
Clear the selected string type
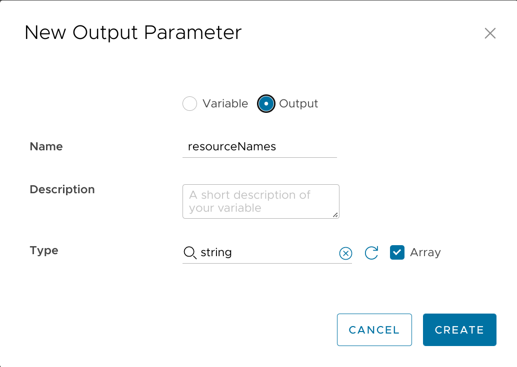(345, 253)
